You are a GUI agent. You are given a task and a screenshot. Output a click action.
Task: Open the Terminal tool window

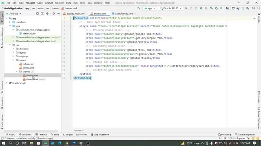(x=41, y=135)
